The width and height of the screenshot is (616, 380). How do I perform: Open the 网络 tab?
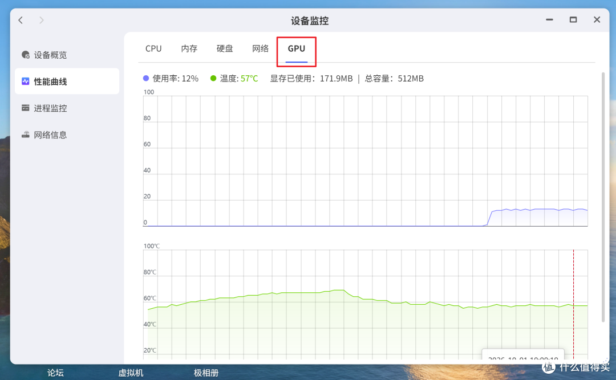(261, 48)
